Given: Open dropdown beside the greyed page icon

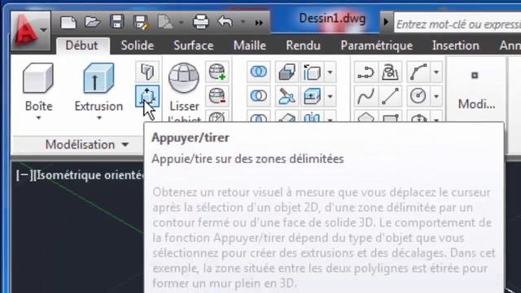Looking at the screenshot, I should point(182,23).
